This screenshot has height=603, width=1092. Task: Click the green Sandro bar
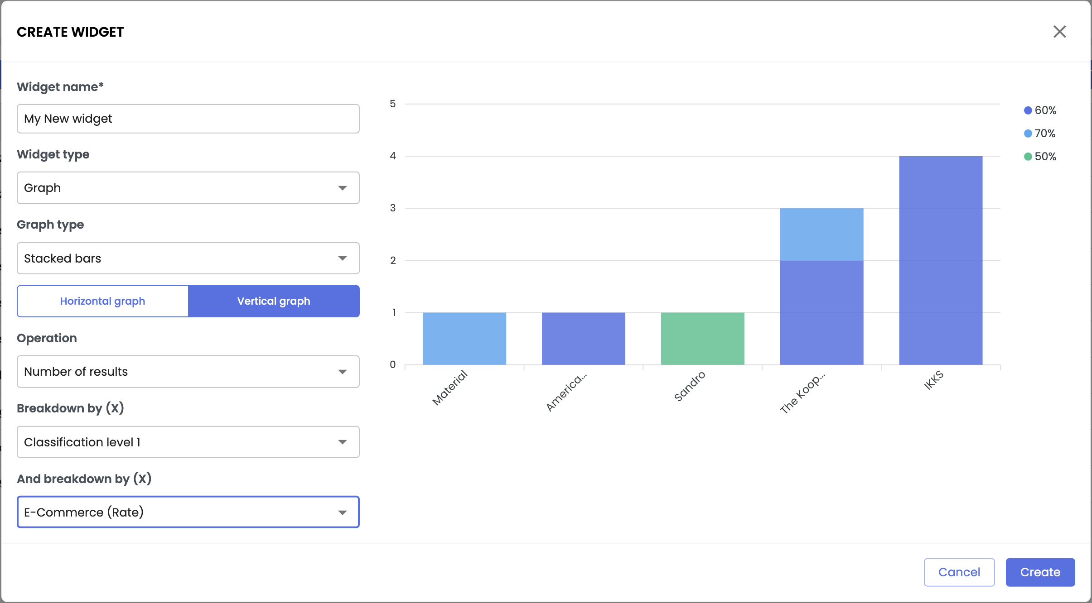[x=702, y=339]
